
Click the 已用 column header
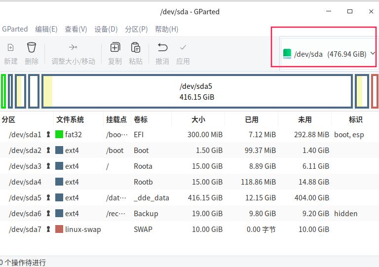pyautogui.click(x=252, y=119)
